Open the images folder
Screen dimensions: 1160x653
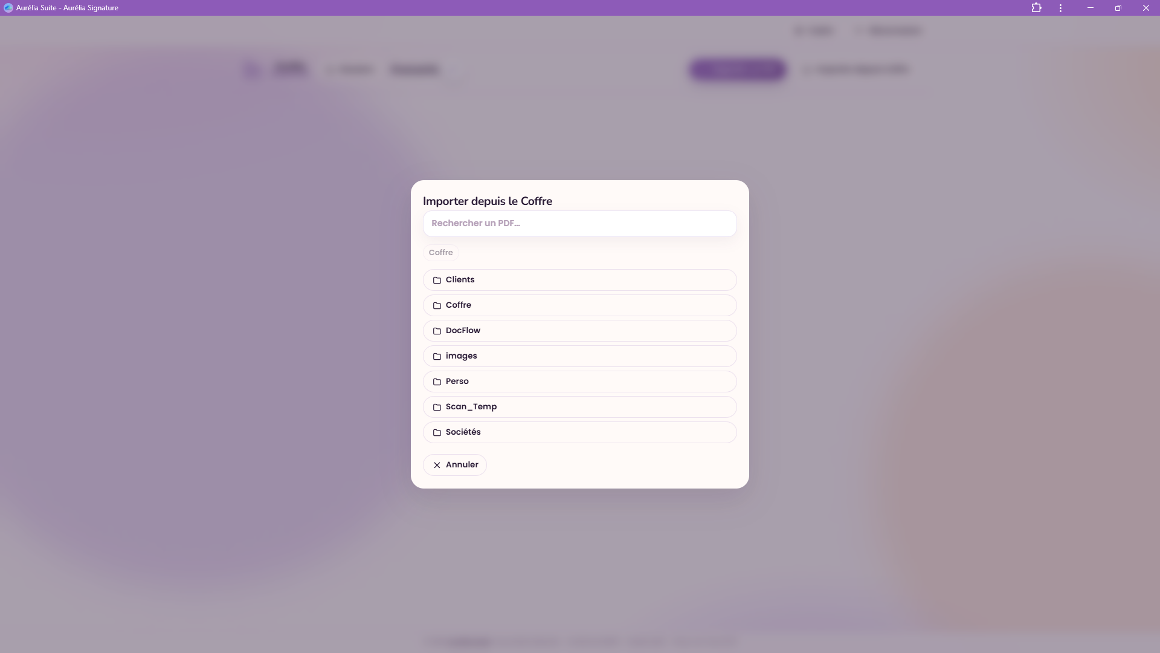[x=579, y=356]
